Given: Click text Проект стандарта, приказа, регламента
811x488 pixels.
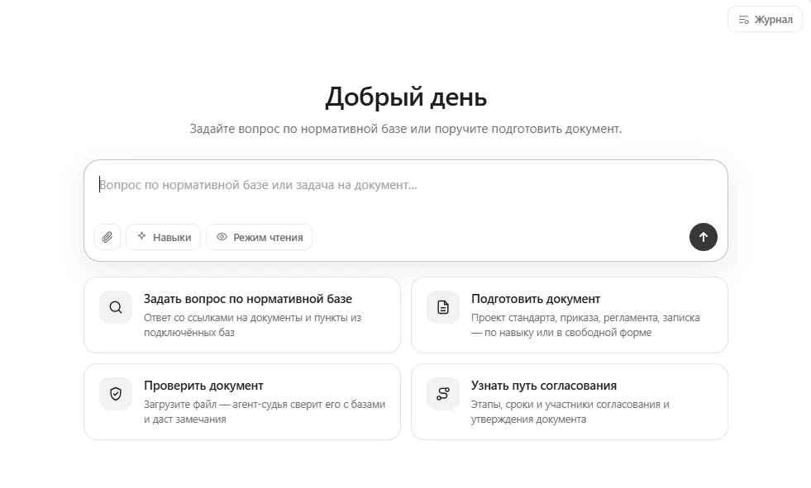Looking at the screenshot, I should coord(565,318).
